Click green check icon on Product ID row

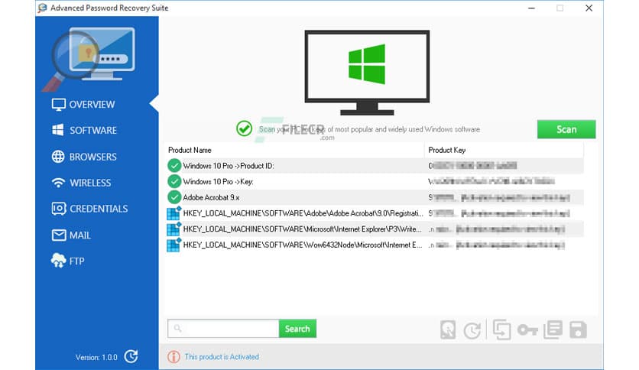point(174,165)
